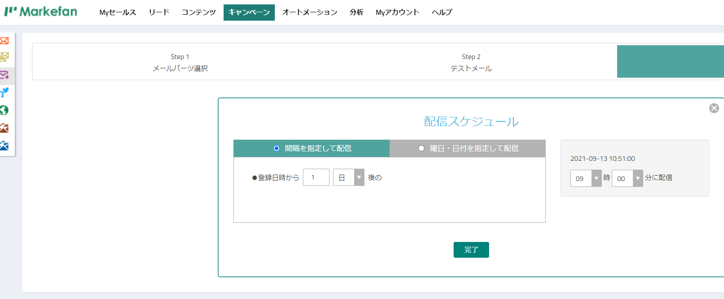Open the Myセールス menu

click(x=118, y=12)
